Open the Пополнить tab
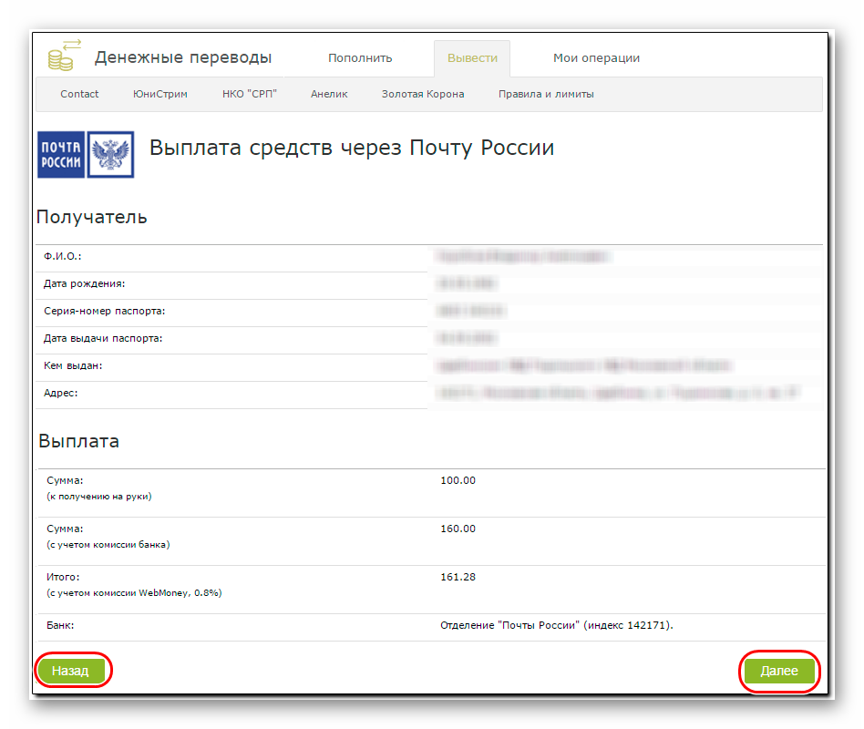The height and width of the screenshot is (729, 864). [360, 57]
